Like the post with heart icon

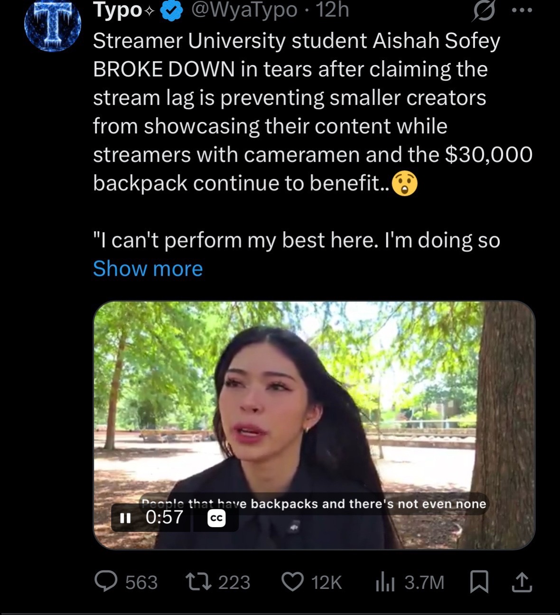293,582
